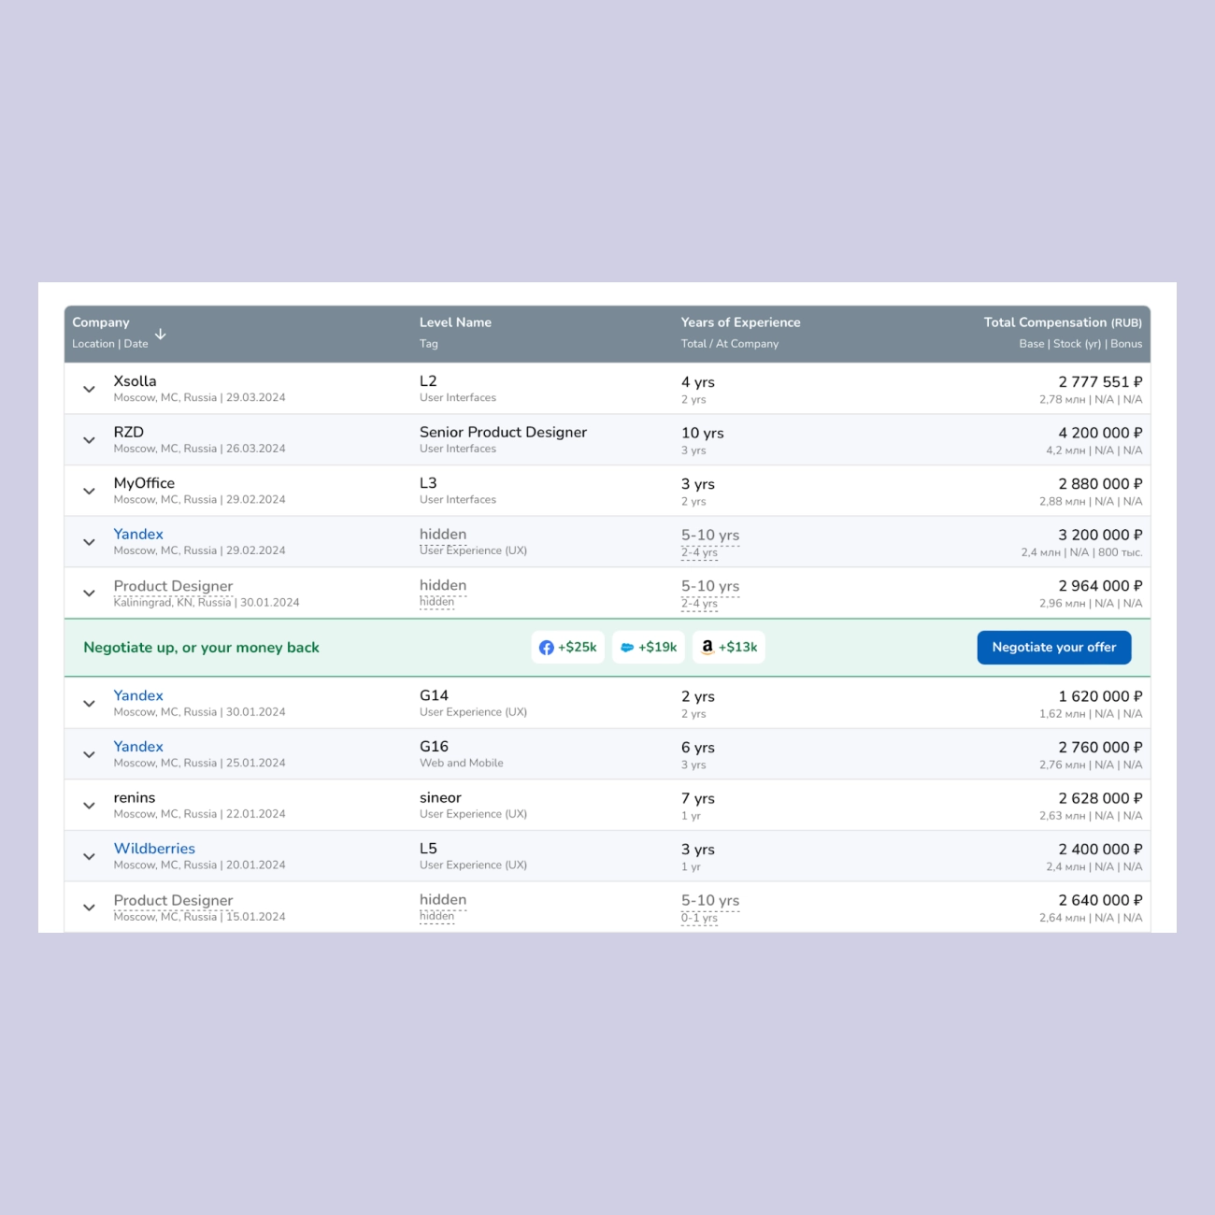Expand the Kaliningrad Product Designer row
This screenshot has width=1215, height=1215.
pyautogui.click(x=89, y=593)
